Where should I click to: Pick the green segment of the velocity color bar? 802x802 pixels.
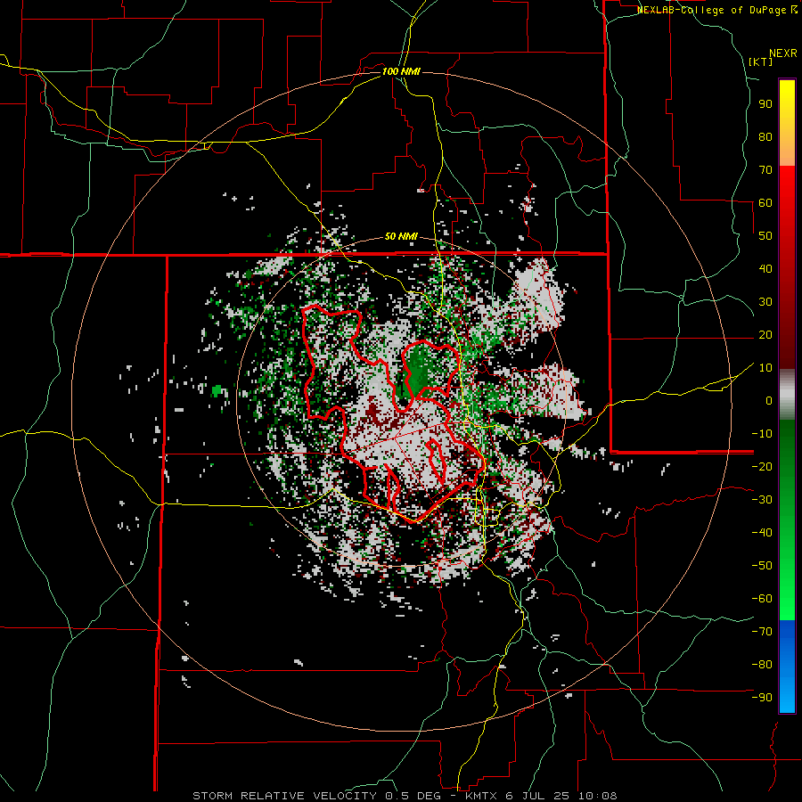(x=787, y=520)
